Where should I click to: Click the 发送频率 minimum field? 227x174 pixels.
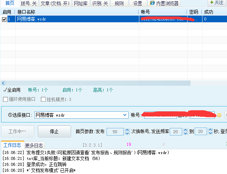[176, 131]
